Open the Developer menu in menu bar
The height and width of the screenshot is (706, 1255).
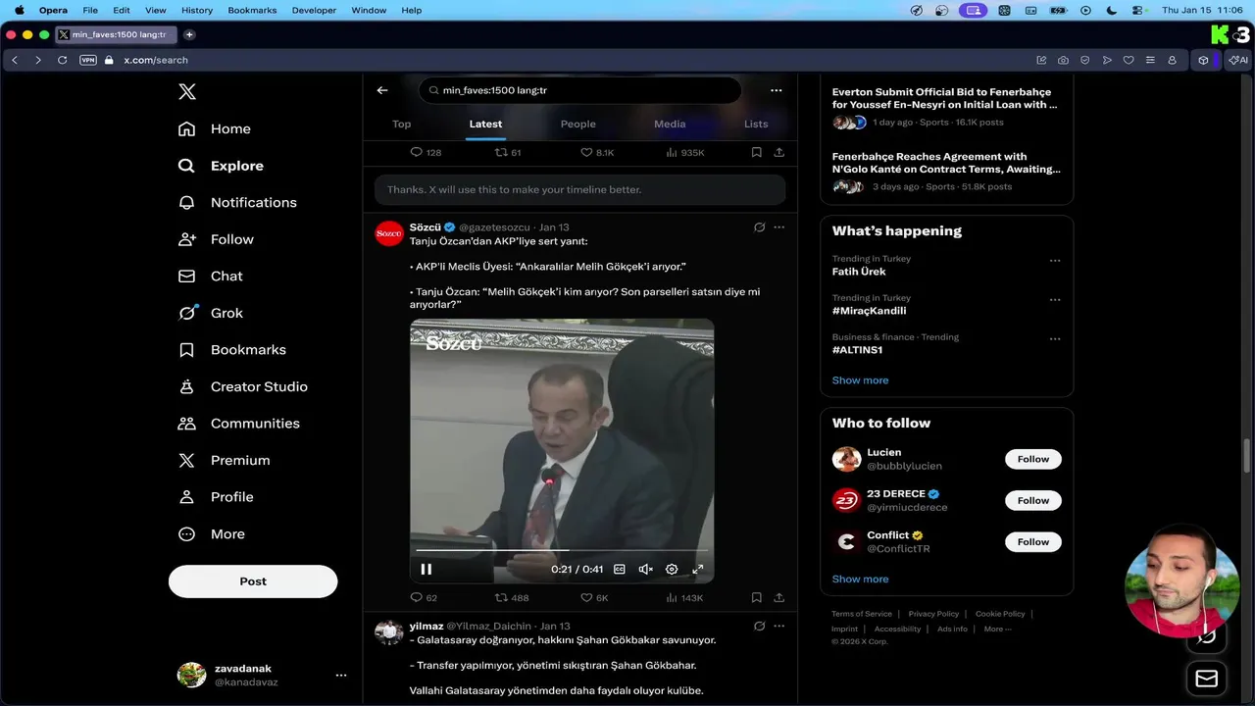[x=314, y=10]
